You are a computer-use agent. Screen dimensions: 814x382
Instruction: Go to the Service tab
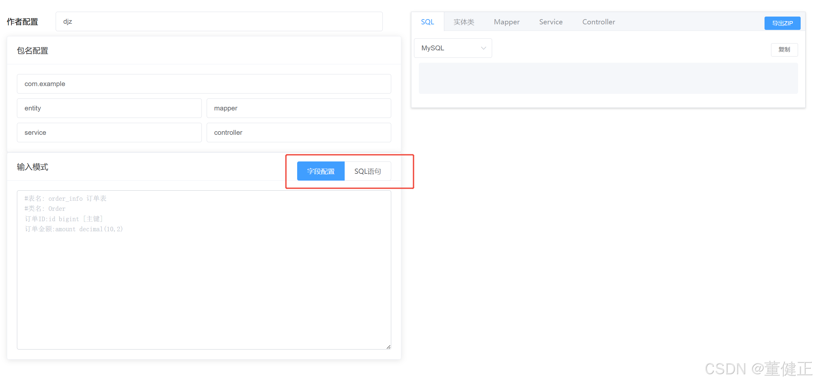pyautogui.click(x=551, y=22)
